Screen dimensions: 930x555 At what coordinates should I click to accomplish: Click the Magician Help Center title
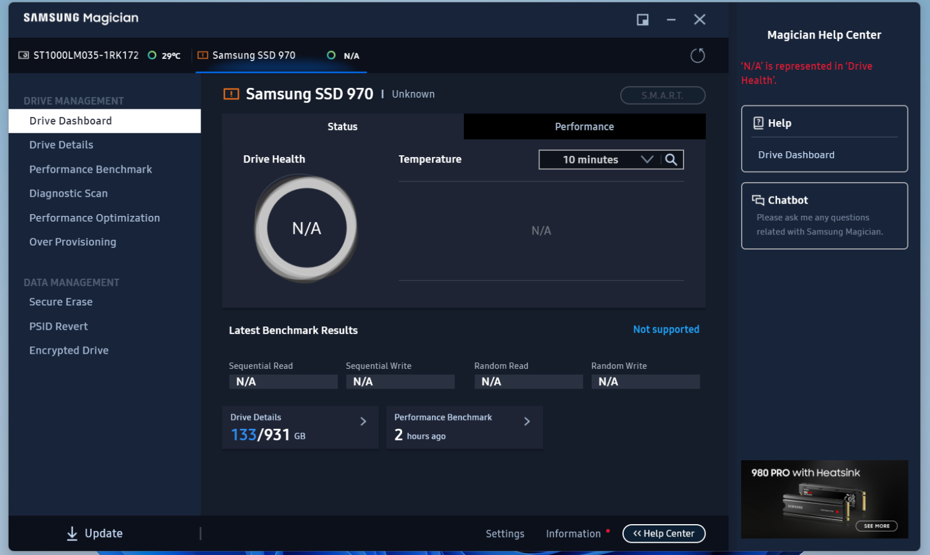click(824, 35)
